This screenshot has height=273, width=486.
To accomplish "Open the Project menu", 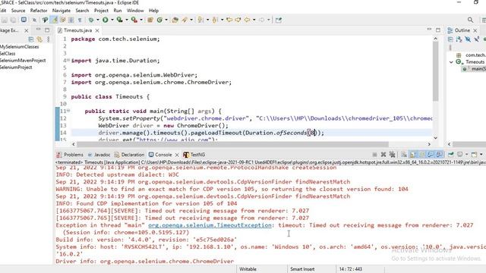I will 101,11.
